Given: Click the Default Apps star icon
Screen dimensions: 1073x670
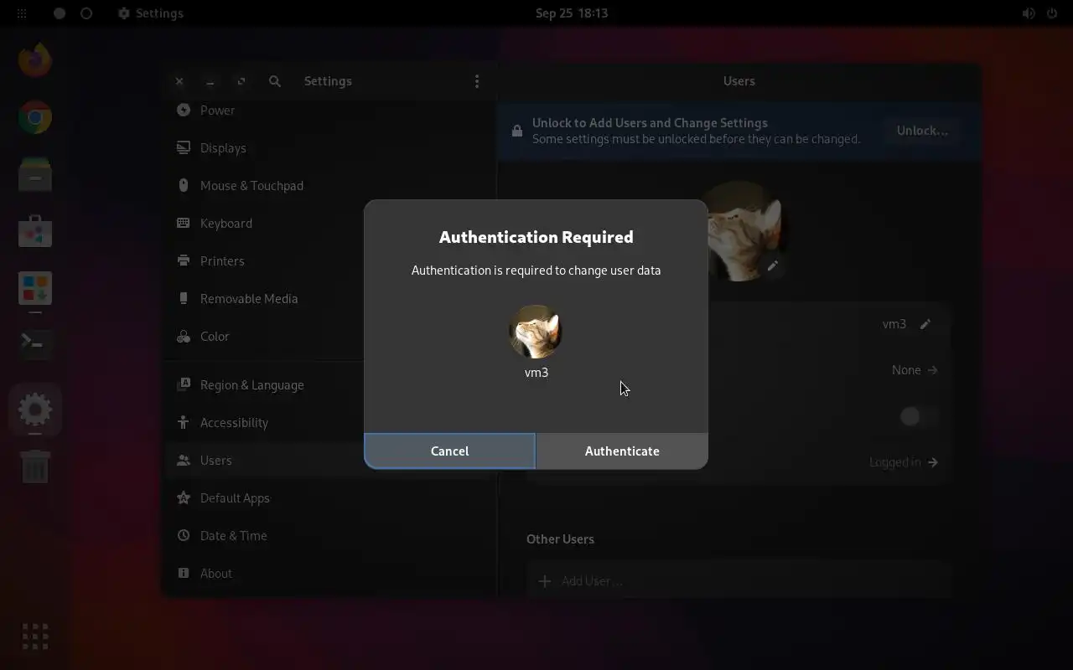Looking at the screenshot, I should click(183, 498).
